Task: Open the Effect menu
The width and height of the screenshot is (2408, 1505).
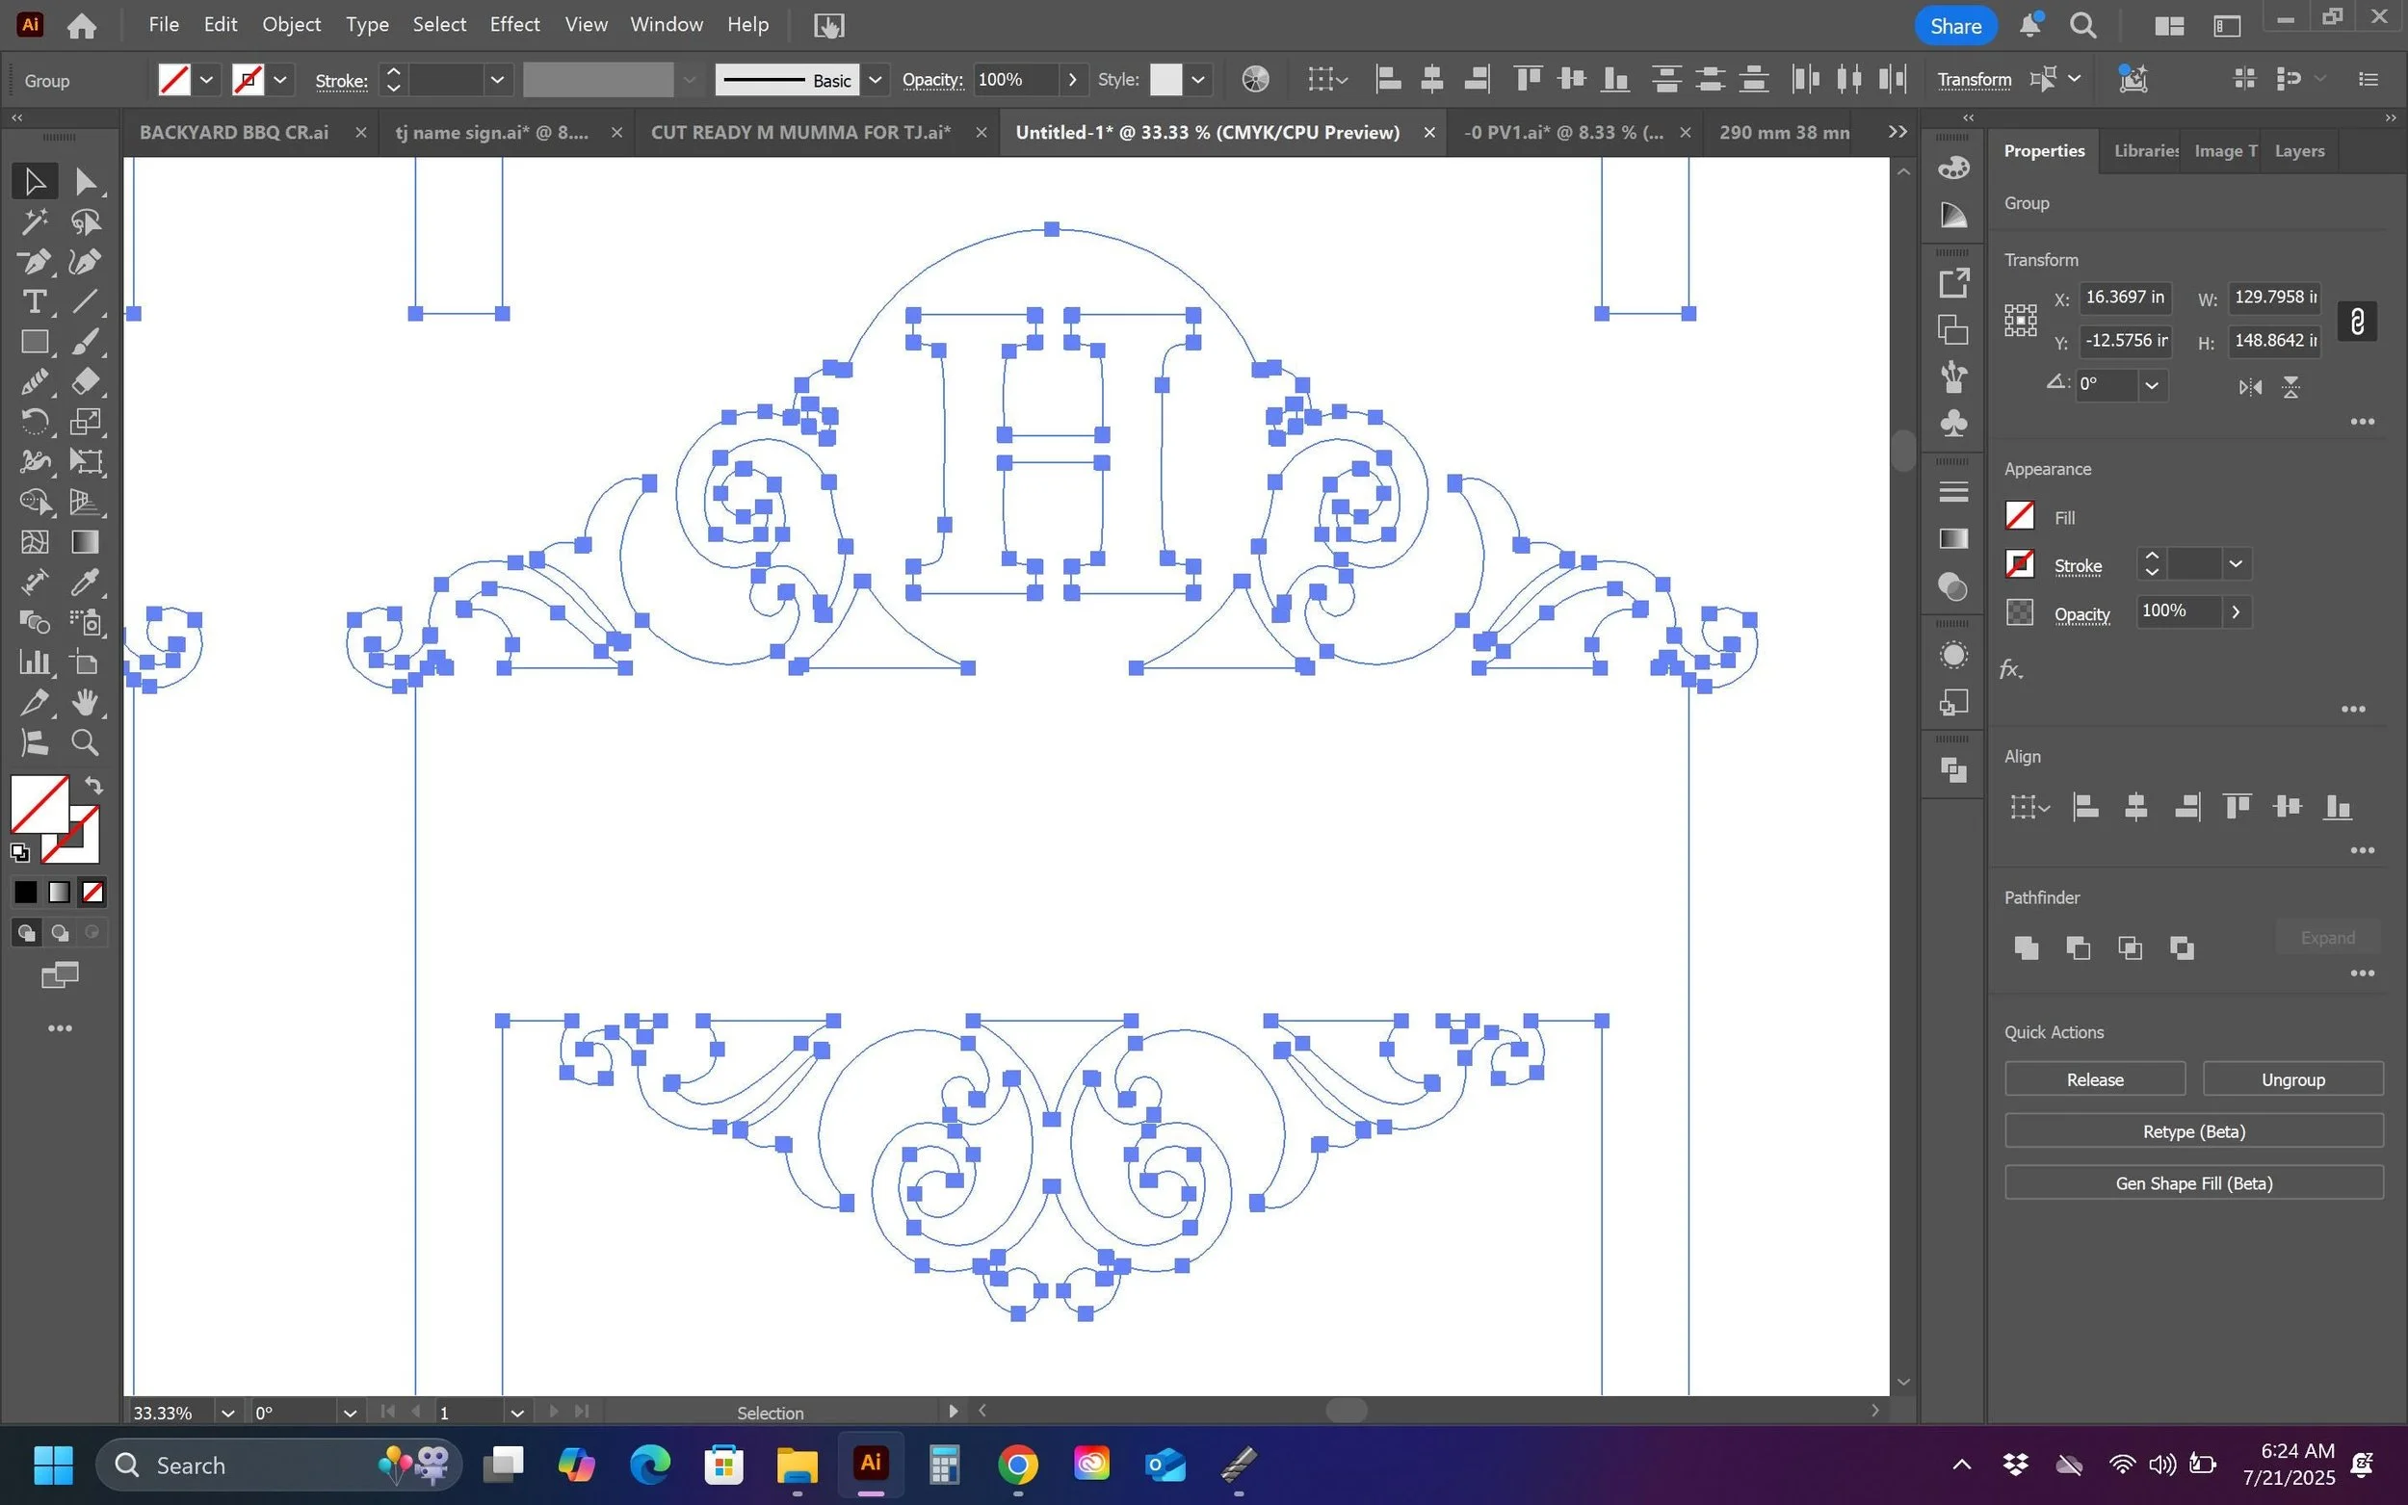Action: (x=513, y=25)
